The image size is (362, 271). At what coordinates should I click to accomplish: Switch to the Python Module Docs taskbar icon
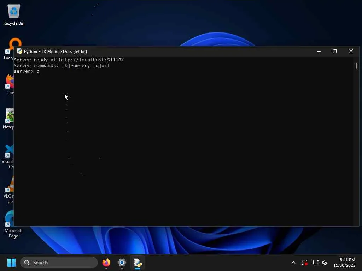(138, 263)
